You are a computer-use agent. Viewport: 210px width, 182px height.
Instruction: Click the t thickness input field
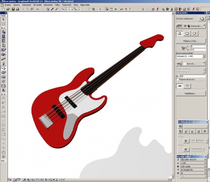click(x=198, y=46)
